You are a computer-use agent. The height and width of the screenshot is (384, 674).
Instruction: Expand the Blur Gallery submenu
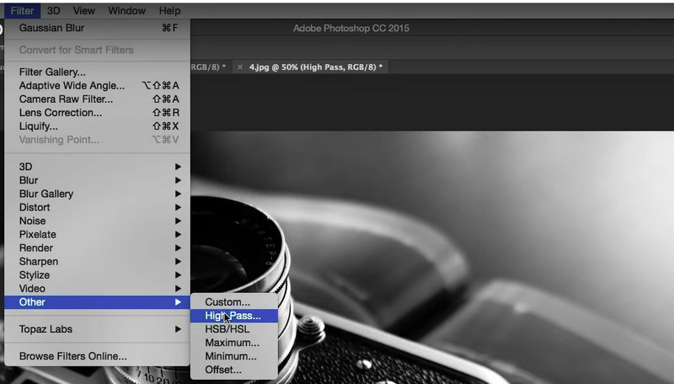coord(97,194)
